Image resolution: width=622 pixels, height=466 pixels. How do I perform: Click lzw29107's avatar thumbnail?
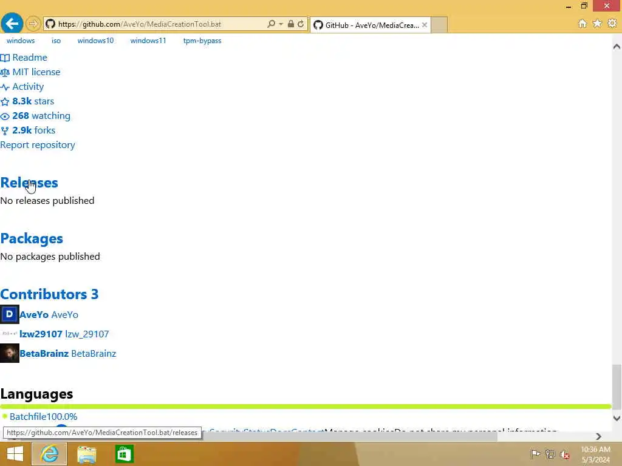[x=10, y=334]
